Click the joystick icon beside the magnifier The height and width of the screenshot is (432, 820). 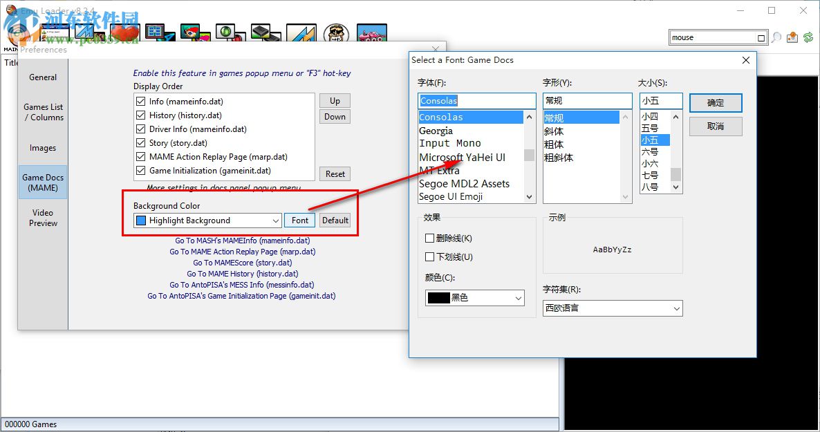click(792, 37)
